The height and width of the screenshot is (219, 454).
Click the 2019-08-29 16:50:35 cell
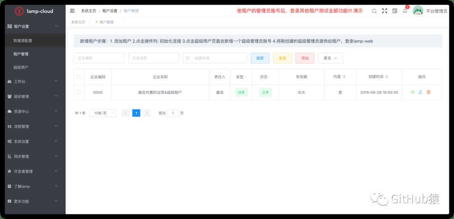coord(379,92)
